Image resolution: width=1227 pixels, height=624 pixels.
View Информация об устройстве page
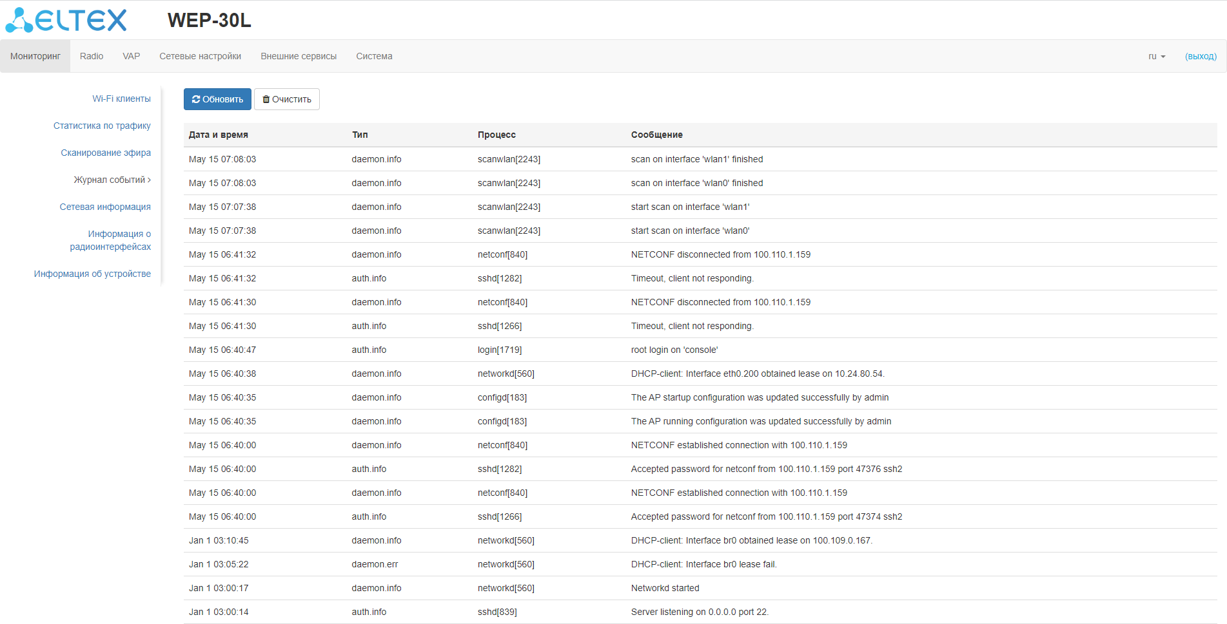(92, 274)
